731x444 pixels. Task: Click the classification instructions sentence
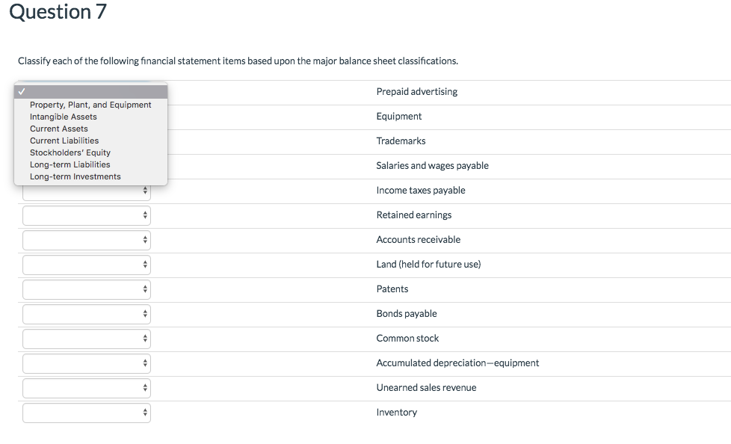tap(238, 61)
